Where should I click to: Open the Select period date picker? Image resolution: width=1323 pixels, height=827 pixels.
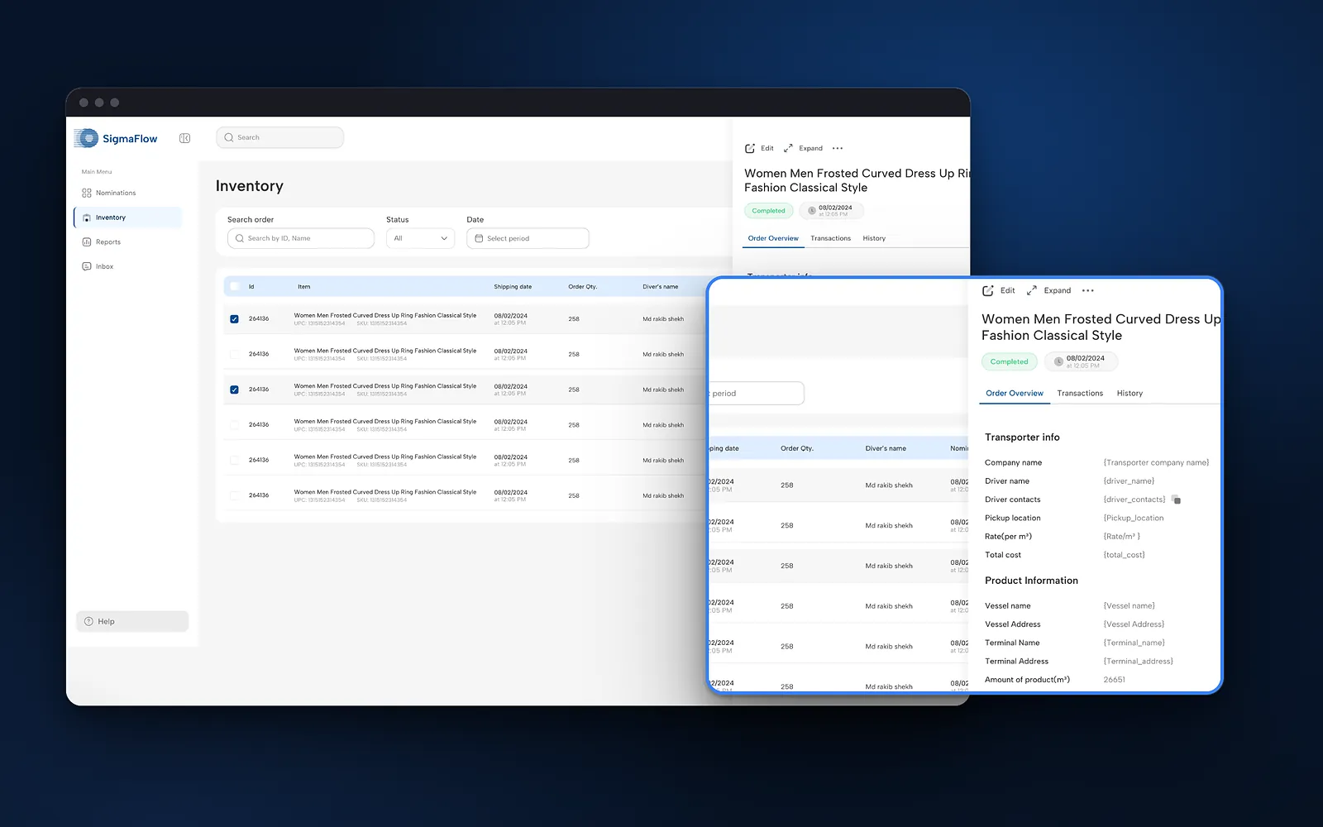[x=528, y=238]
